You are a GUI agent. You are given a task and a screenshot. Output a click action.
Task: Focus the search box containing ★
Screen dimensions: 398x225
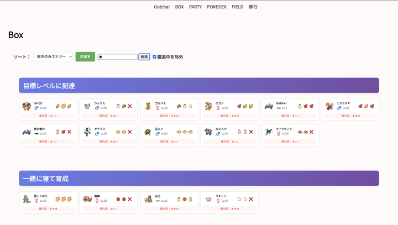tap(118, 57)
